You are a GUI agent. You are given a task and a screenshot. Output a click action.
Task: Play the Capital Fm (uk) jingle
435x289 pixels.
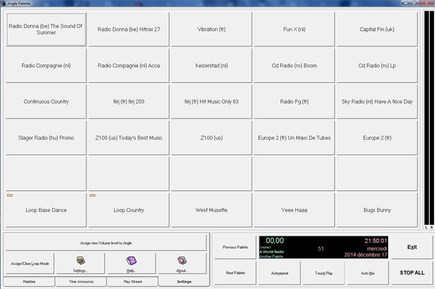tap(377, 29)
